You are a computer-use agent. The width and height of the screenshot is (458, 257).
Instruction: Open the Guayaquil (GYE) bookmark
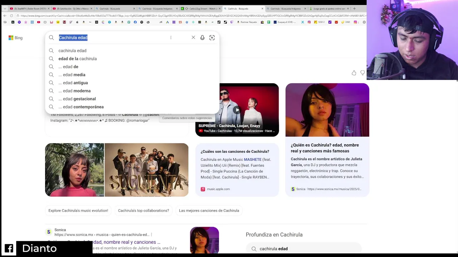click(285, 22)
